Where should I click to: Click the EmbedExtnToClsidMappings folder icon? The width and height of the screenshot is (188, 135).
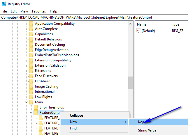(x=31, y=55)
